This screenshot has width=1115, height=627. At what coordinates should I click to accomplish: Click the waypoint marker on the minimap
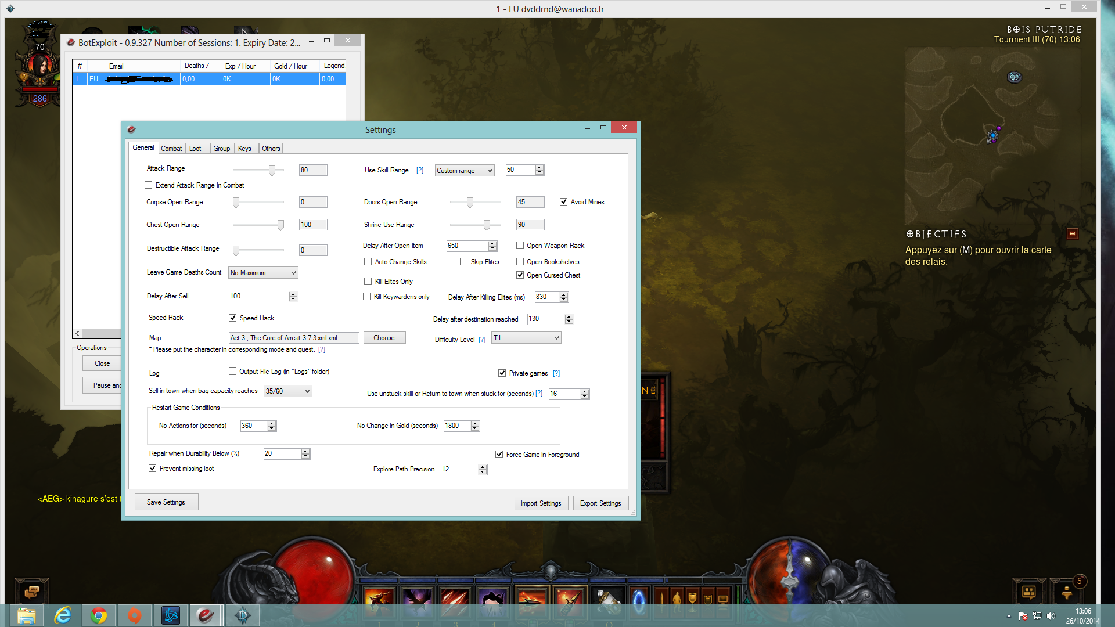tap(1014, 77)
